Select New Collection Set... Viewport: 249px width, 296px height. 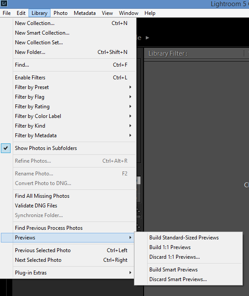click(x=68, y=43)
